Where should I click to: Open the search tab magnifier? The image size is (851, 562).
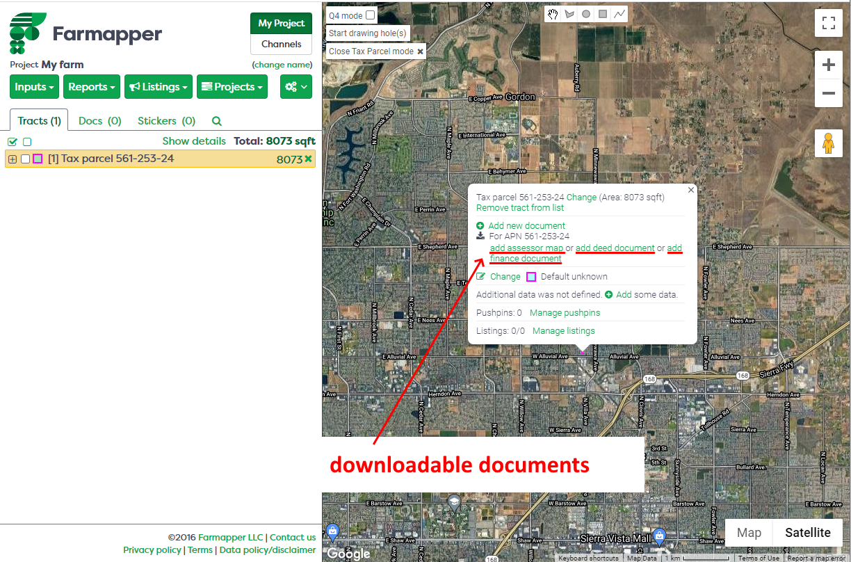tap(217, 121)
